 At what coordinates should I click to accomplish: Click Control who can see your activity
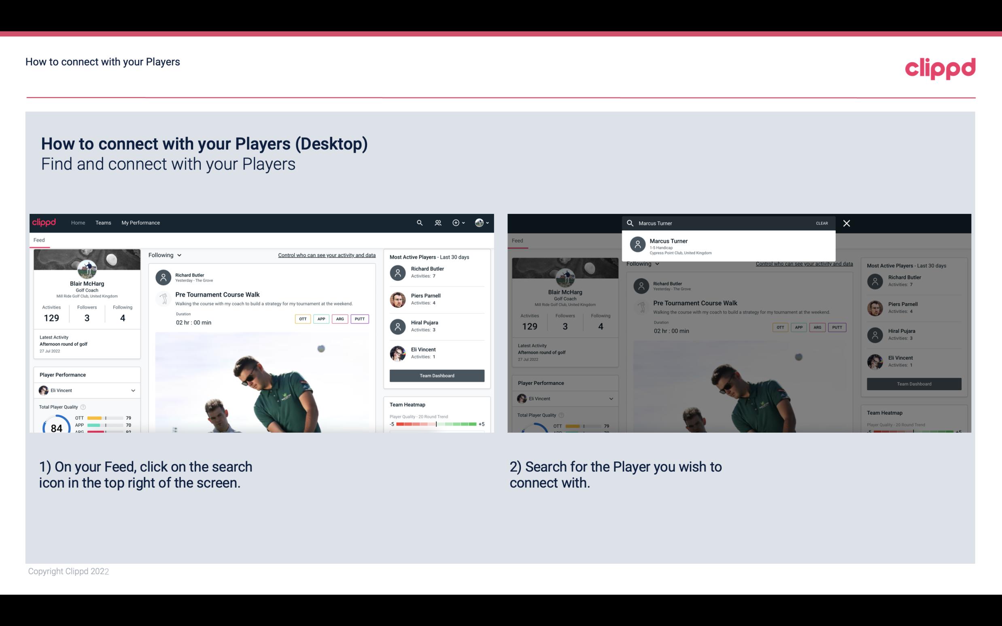[x=326, y=255]
